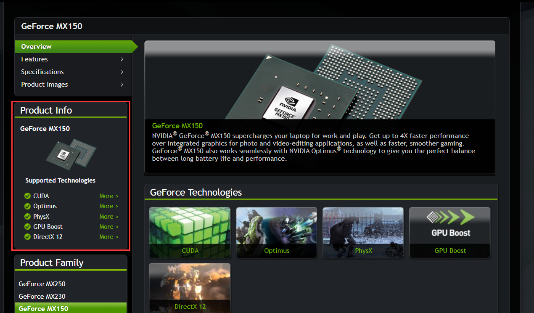Open the DirectX 12 technology tile
This screenshot has height=313, width=534.
[x=190, y=288]
